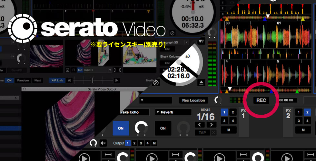Jump video crossfader fully right
316x161 pixels.
[x=116, y=80]
